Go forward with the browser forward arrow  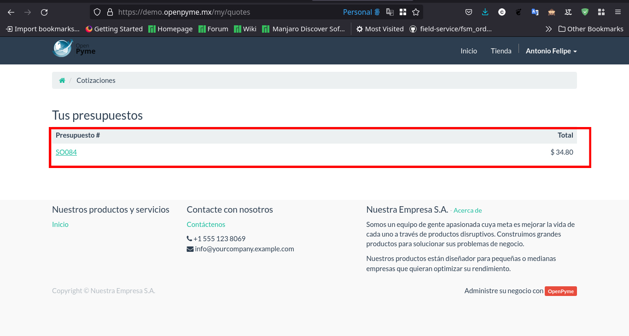[28, 12]
